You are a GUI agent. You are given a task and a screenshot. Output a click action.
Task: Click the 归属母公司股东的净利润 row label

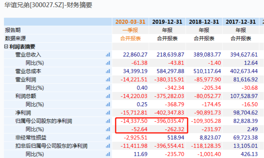pyautogui.click(x=43, y=121)
